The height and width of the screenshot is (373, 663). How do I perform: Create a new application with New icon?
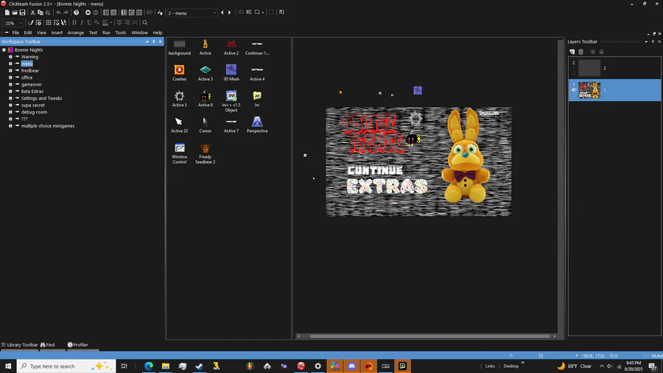[x=7, y=13]
